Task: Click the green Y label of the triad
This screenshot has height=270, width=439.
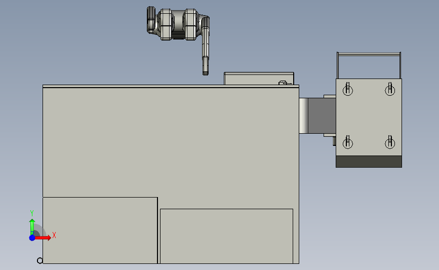Action: coord(32,213)
